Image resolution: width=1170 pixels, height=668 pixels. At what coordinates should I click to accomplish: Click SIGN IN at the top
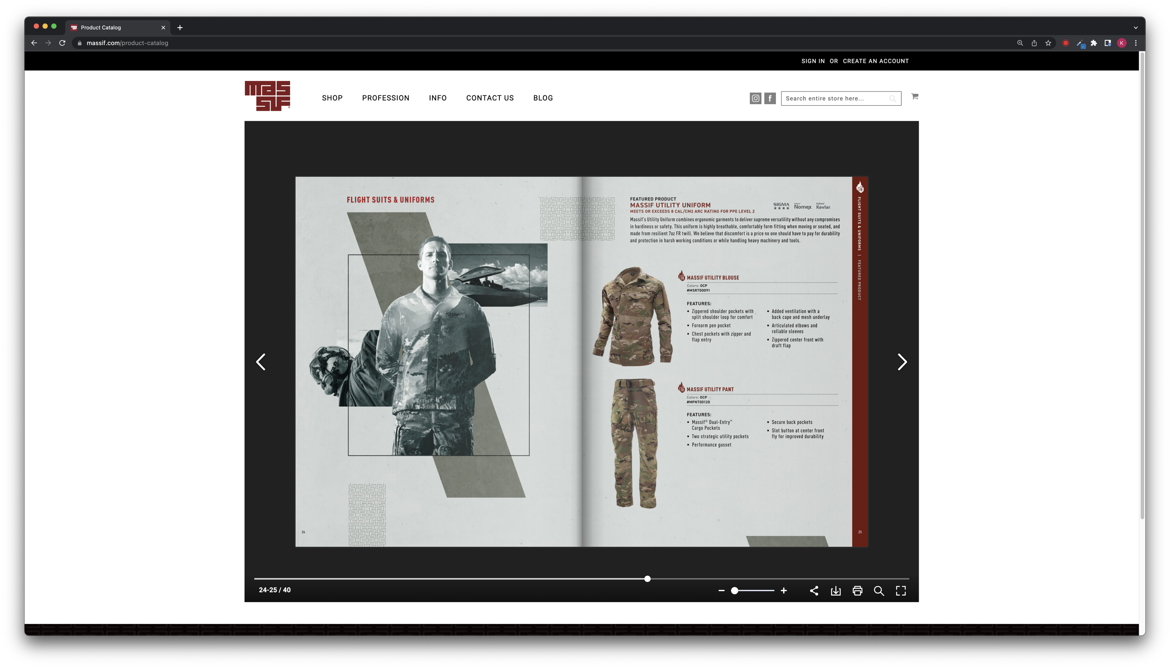tap(813, 61)
